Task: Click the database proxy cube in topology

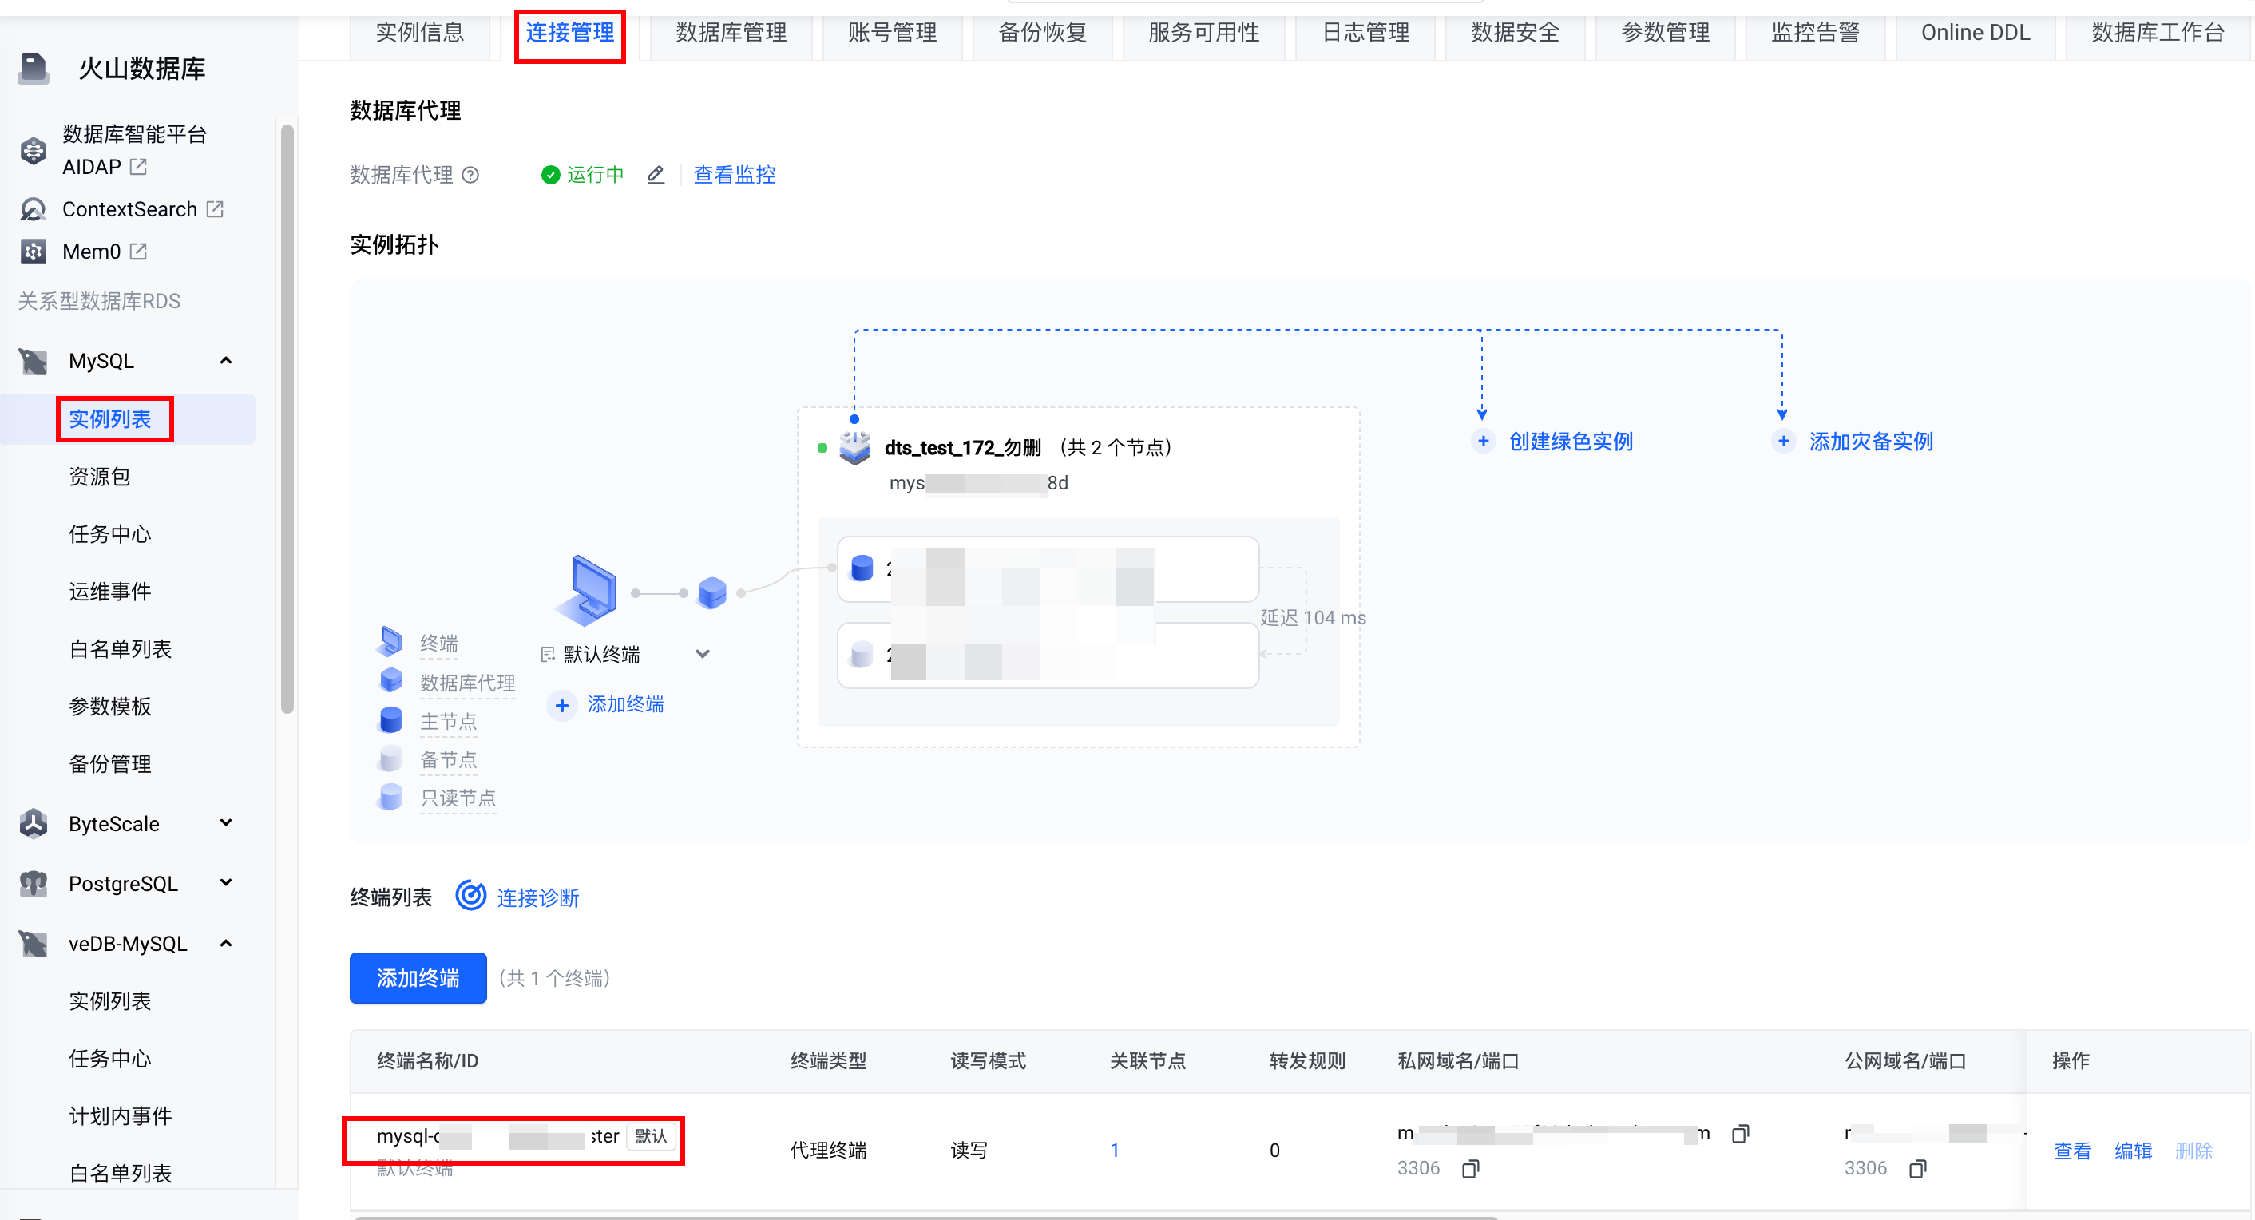Action: coord(711,592)
